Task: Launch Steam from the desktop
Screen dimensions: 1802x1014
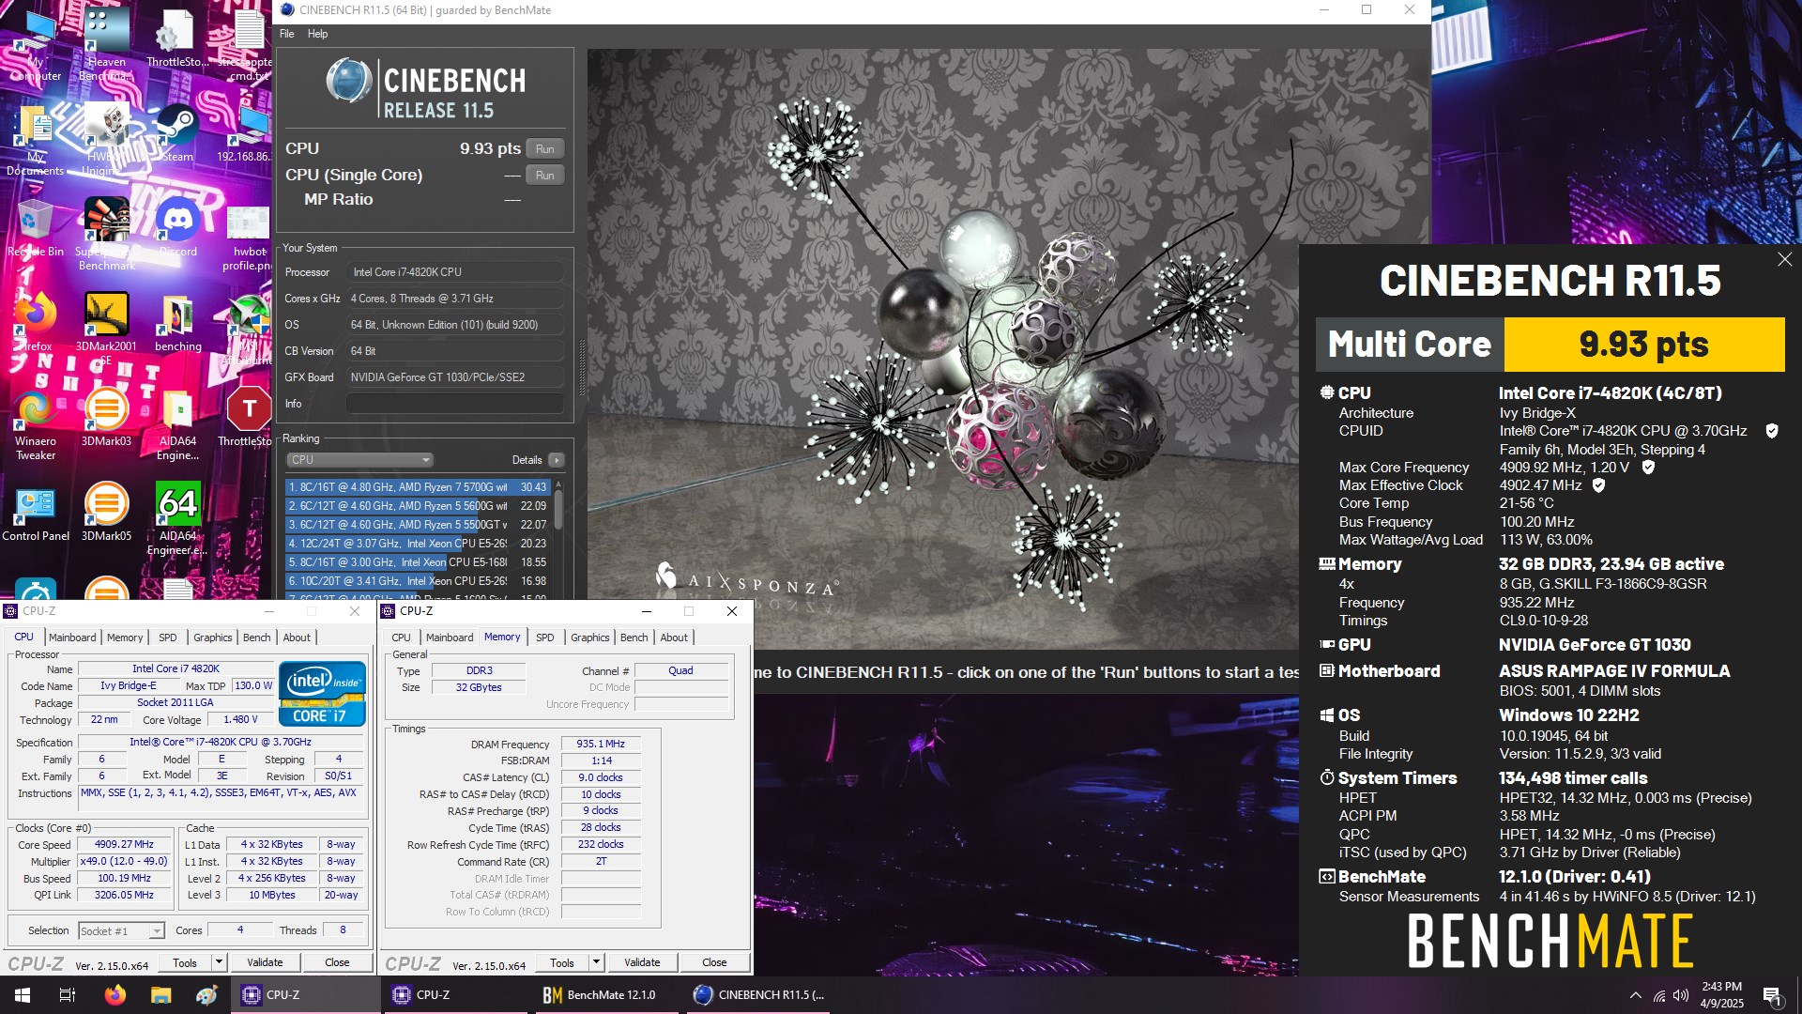Action: (177, 133)
